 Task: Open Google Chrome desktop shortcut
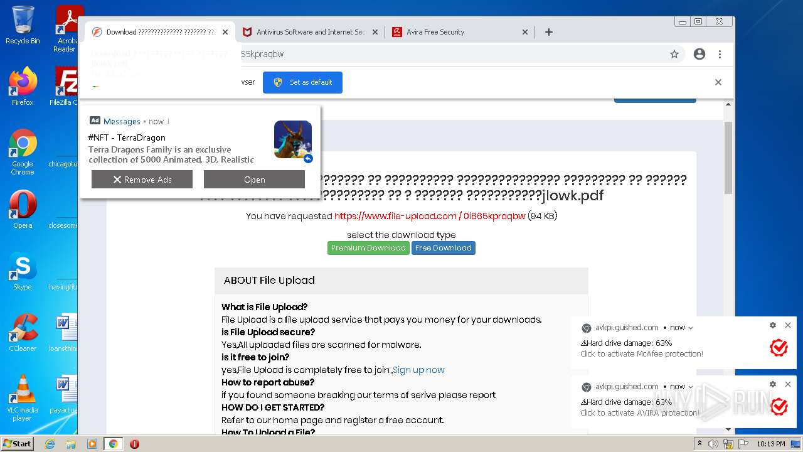click(x=23, y=152)
